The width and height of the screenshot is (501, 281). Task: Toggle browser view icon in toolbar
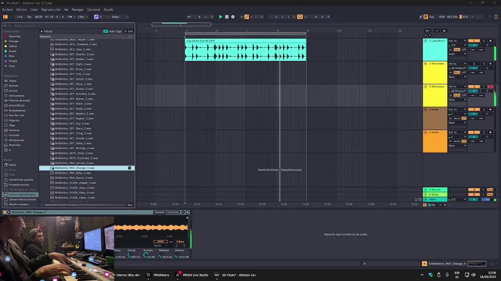[5, 17]
